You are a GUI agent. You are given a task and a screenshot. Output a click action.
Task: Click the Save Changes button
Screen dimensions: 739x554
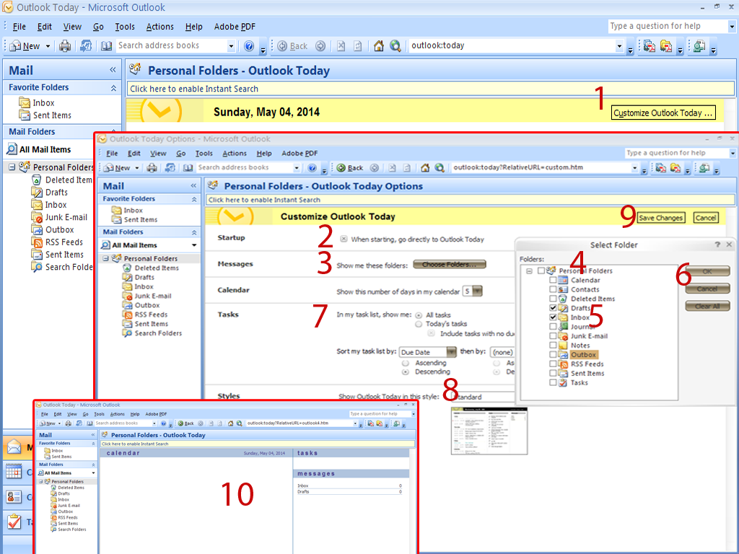[x=660, y=217]
